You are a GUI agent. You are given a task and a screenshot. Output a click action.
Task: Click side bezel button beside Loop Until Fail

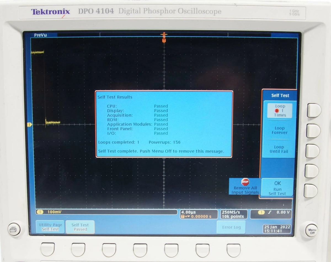(313, 151)
